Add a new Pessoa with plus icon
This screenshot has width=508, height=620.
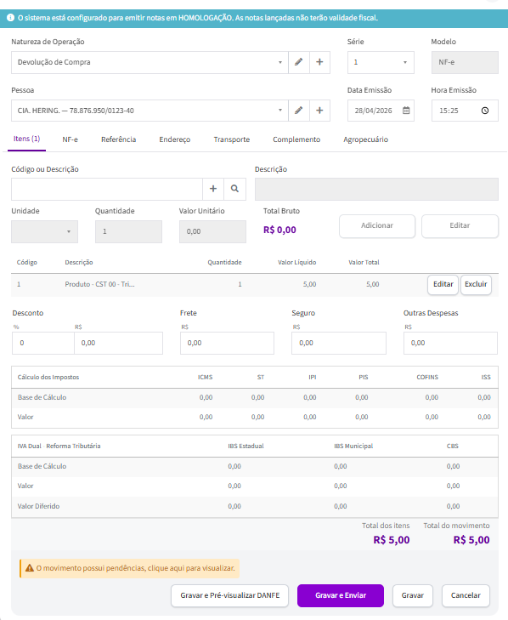319,111
